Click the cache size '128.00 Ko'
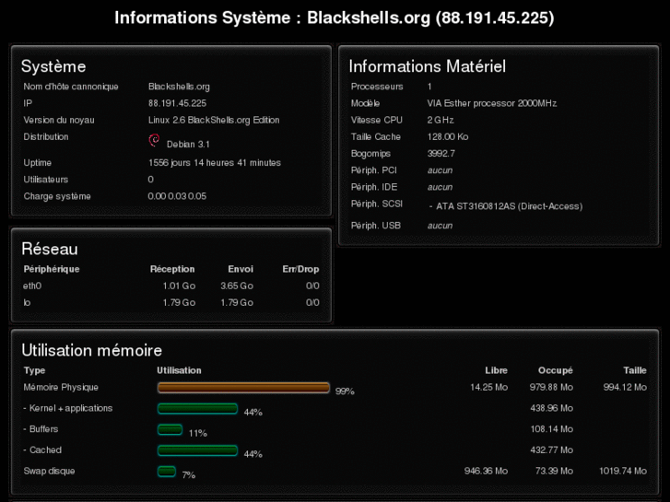 tap(448, 136)
